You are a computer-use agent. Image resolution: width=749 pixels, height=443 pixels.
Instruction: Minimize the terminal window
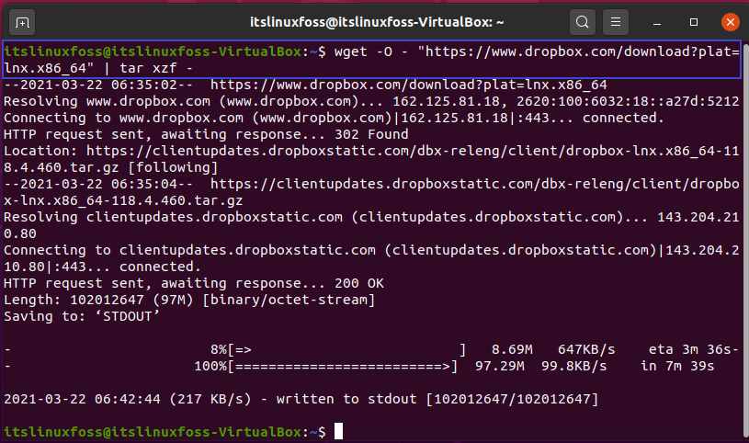(x=657, y=22)
